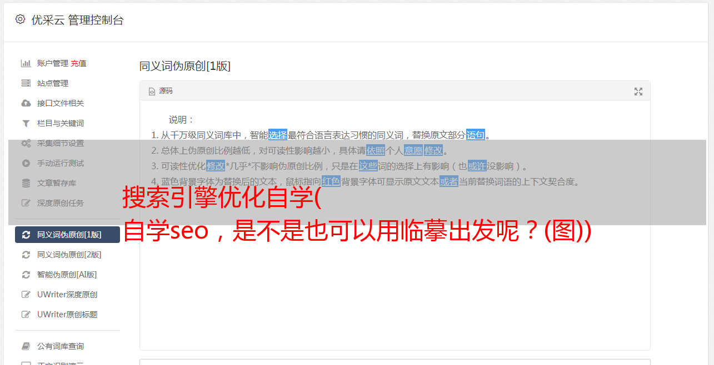This screenshot has height=365, width=714.
Task: Open UWriter深度原创 in the sidebar
Action: point(67,295)
